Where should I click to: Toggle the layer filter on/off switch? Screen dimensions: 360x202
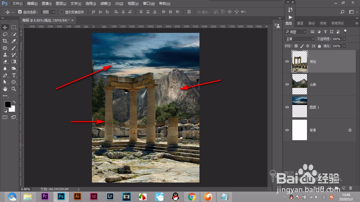click(x=345, y=32)
